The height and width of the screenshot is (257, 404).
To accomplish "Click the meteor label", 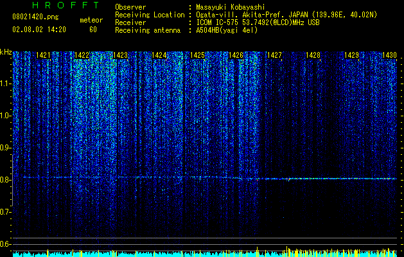I will click(x=91, y=20).
